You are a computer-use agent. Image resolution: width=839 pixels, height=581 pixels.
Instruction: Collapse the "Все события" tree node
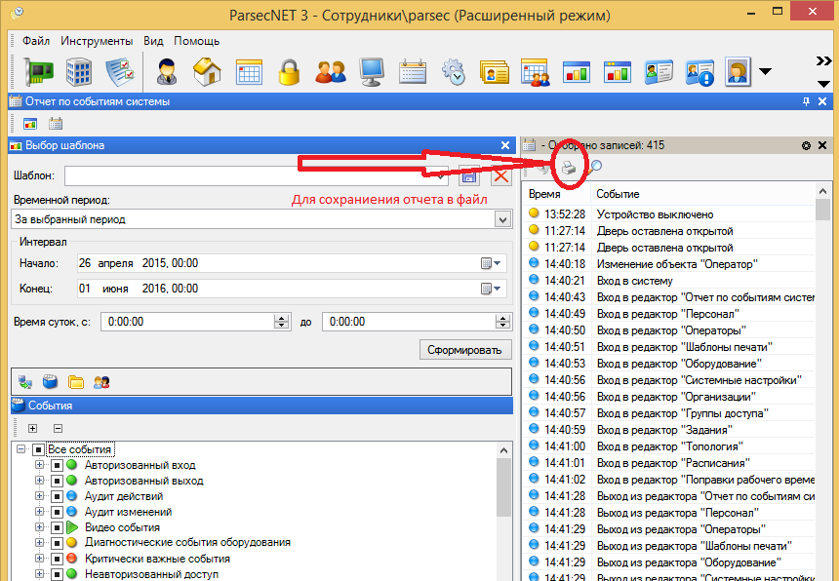click(x=20, y=449)
